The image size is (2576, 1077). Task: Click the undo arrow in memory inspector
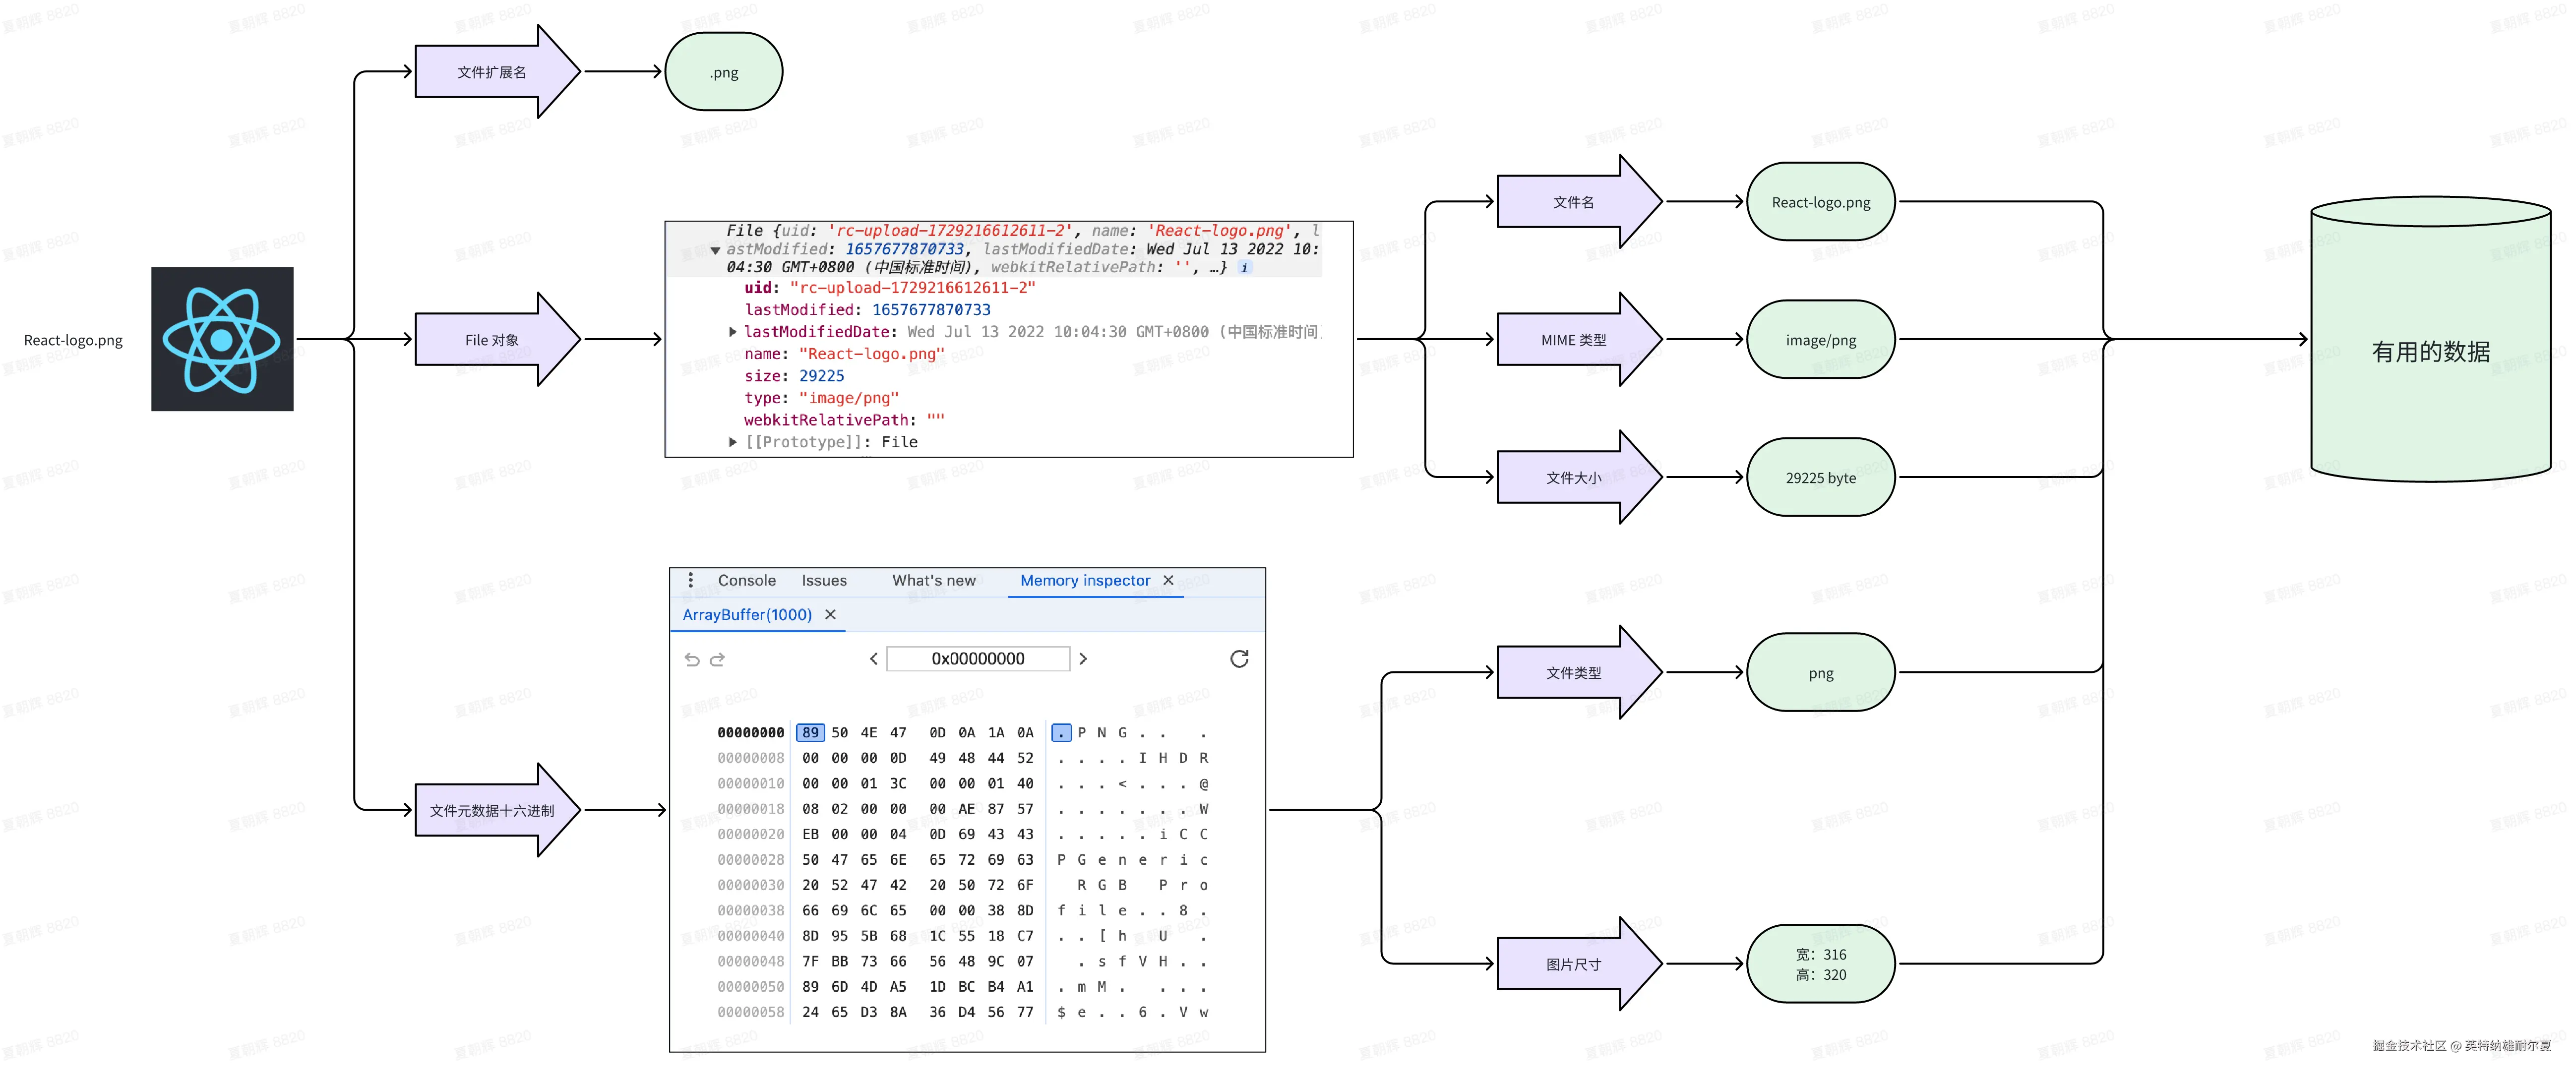click(692, 659)
